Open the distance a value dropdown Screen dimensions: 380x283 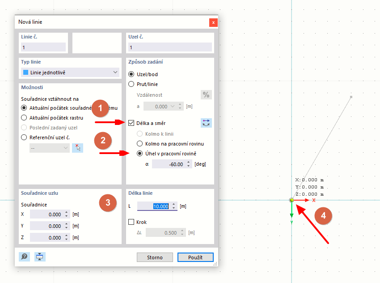click(x=173, y=106)
